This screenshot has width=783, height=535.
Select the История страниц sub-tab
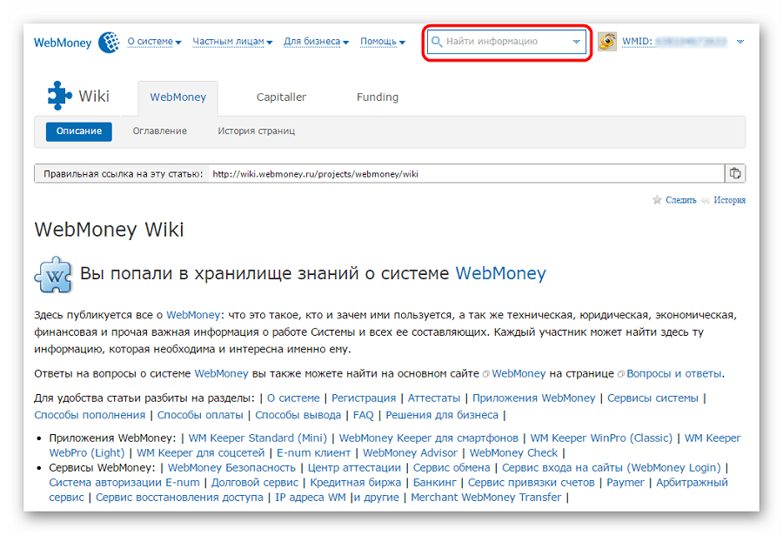[256, 131]
